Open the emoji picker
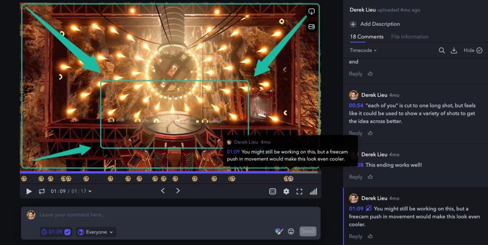Screen dimensions: 488x245 pyautogui.click(x=291, y=231)
